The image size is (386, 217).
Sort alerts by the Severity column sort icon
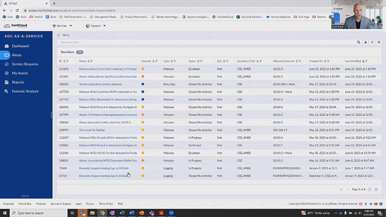click(x=153, y=61)
